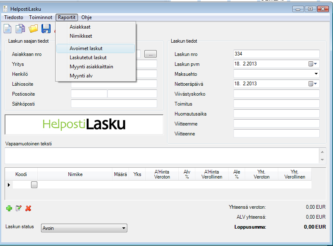333x246 pixels.
Task: Click the text area scroll up arrow
Action: pyautogui.click(x=322, y=152)
